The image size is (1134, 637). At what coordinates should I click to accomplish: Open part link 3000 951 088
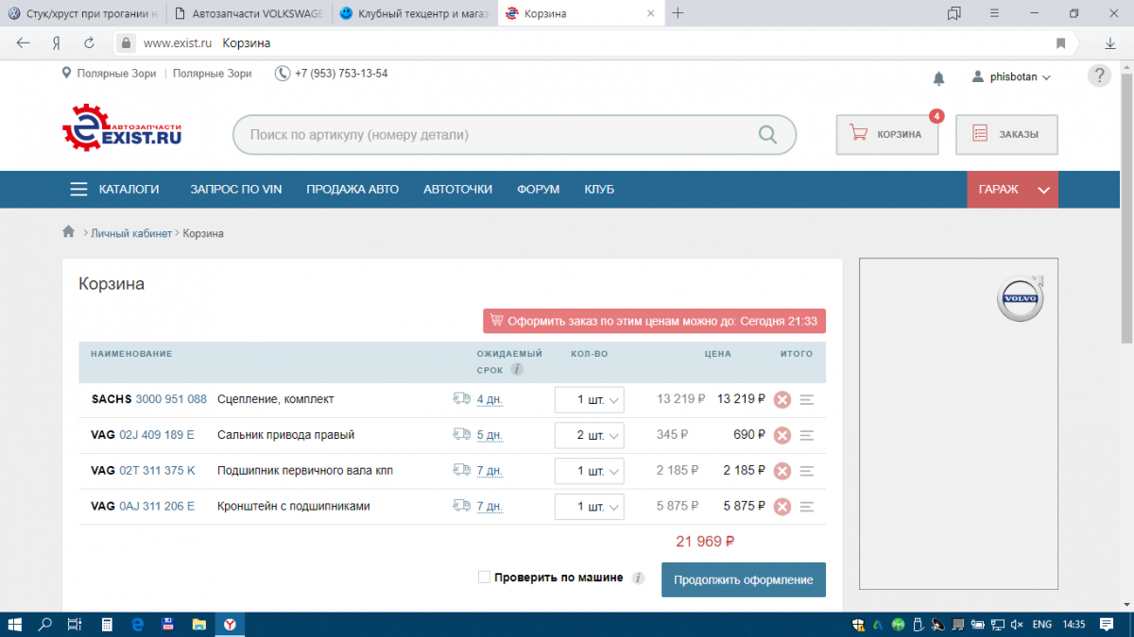tap(171, 399)
